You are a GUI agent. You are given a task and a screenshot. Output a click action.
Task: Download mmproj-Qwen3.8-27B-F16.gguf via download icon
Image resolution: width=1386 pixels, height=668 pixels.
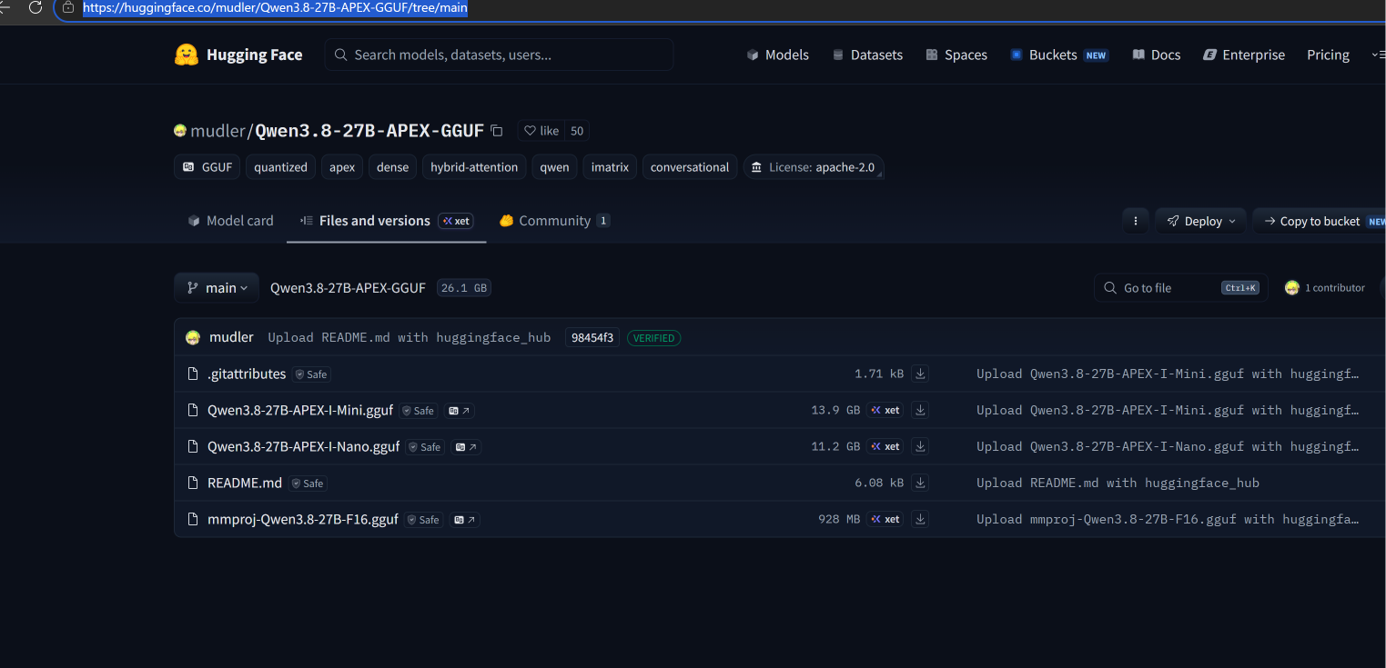coord(920,519)
